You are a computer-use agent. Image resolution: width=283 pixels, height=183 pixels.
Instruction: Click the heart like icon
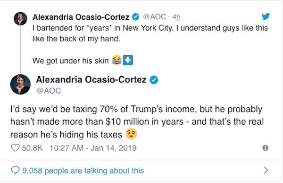[15, 148]
